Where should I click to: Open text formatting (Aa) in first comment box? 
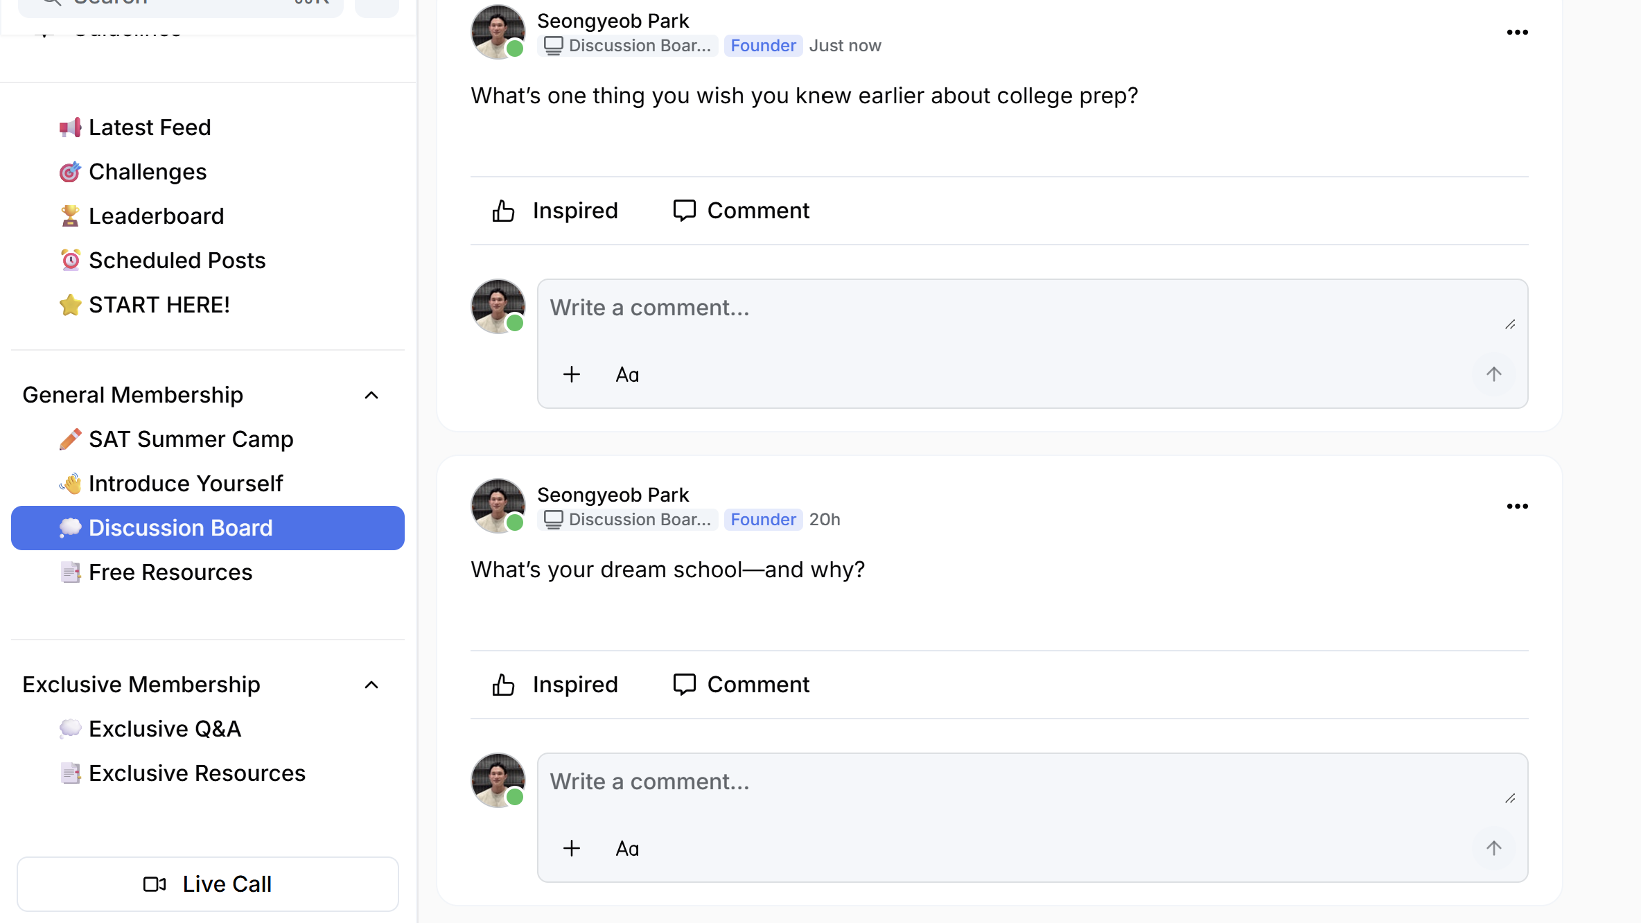pos(627,375)
